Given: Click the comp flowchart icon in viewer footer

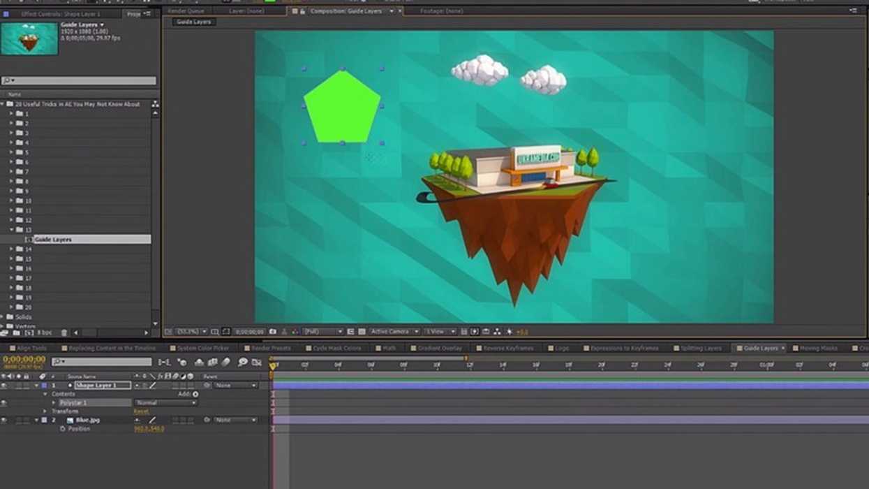Looking at the screenshot, I should click(x=497, y=332).
